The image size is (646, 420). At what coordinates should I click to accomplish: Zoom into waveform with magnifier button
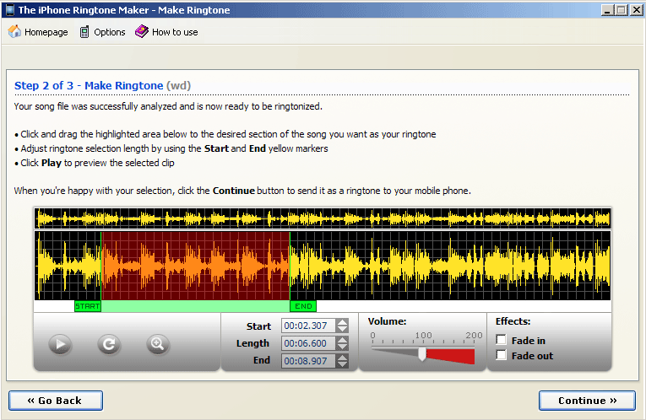pos(157,344)
